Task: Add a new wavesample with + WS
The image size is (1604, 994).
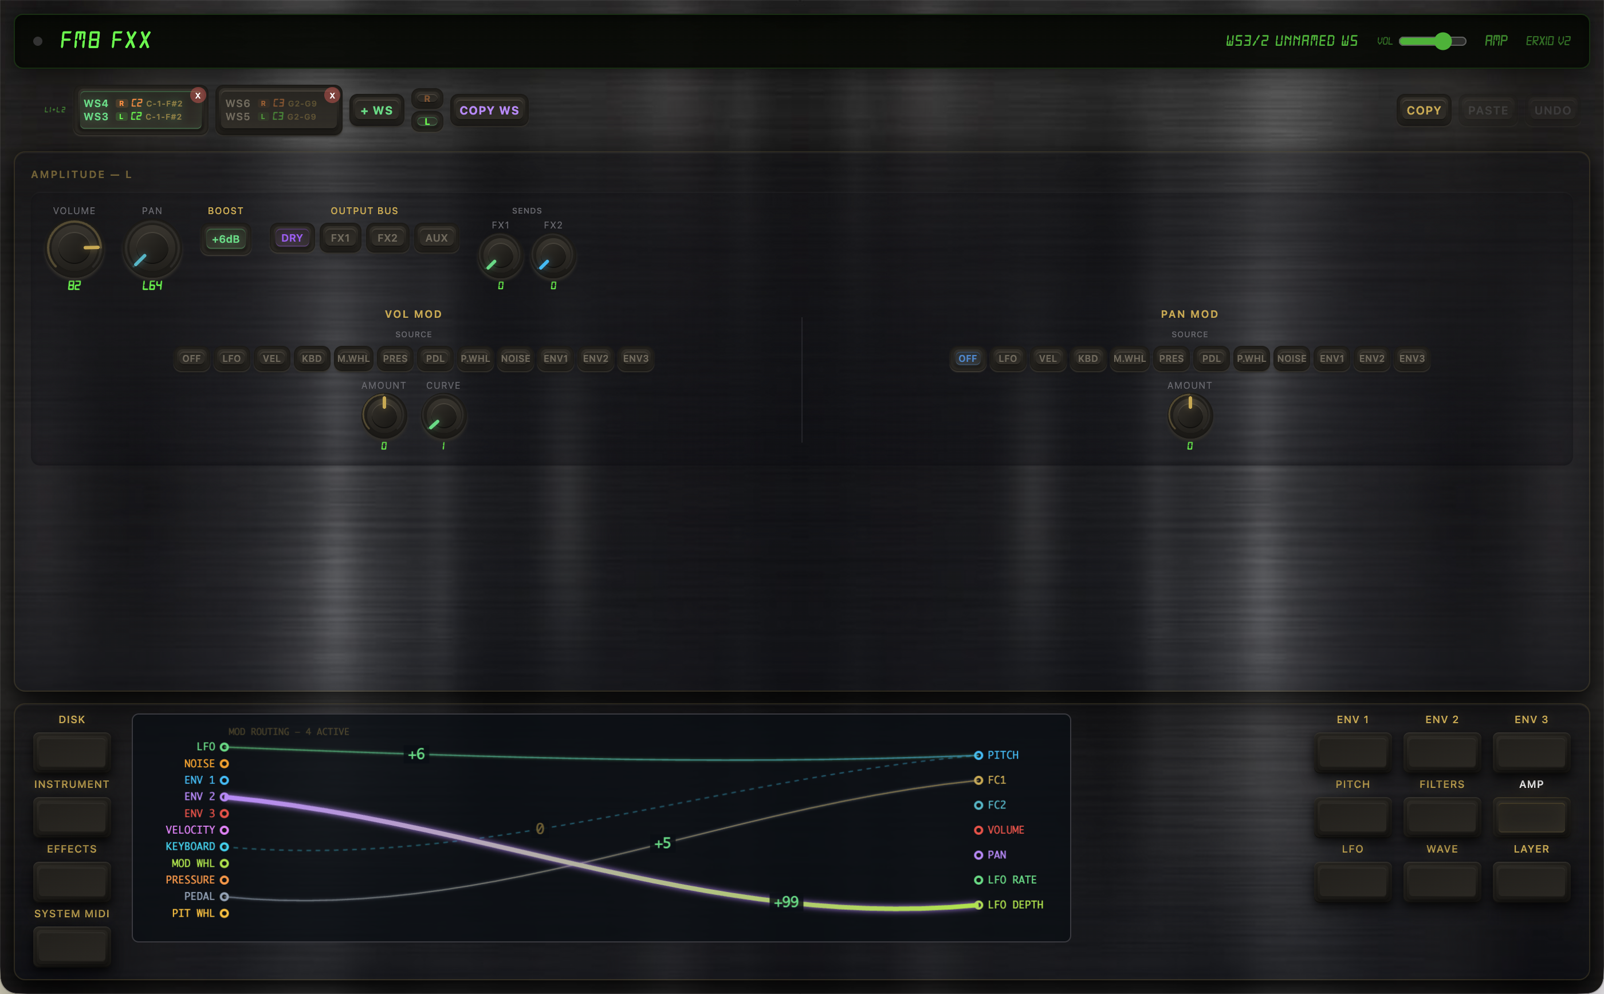Action: click(x=377, y=111)
